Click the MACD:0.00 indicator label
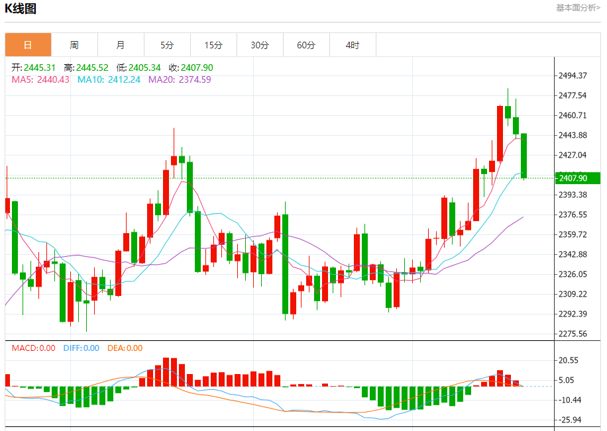 click(x=33, y=348)
